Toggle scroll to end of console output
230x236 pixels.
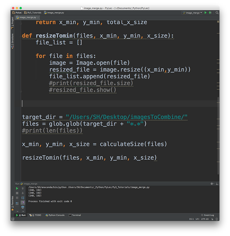pyautogui.click(x=23, y=203)
